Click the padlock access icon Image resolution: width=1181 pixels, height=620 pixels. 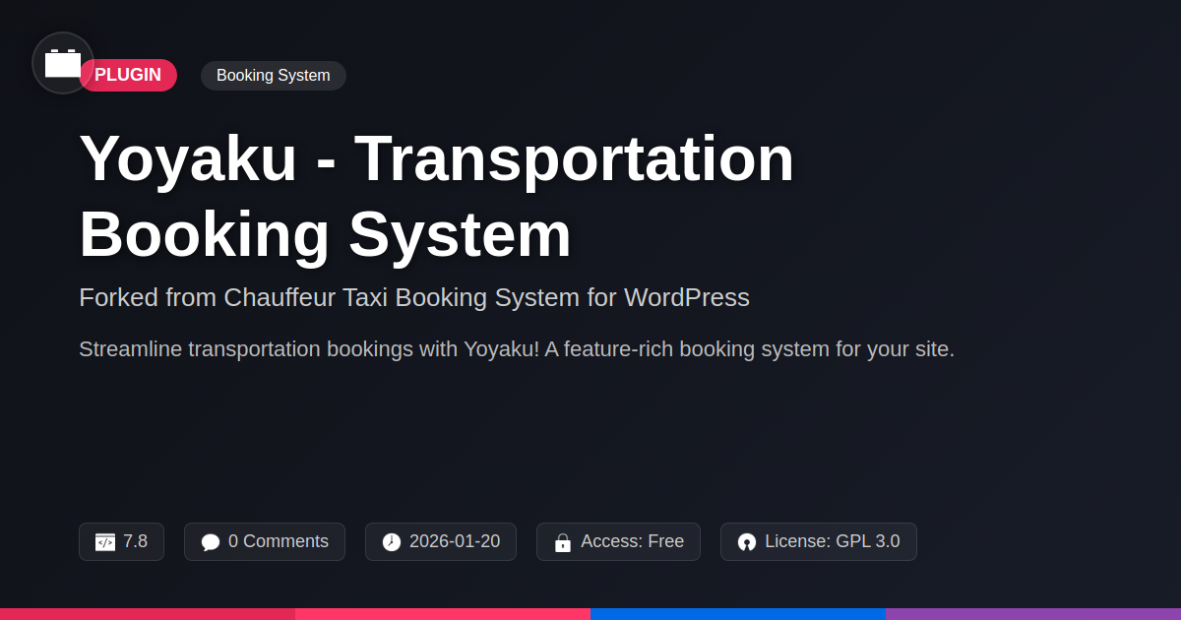tap(563, 542)
